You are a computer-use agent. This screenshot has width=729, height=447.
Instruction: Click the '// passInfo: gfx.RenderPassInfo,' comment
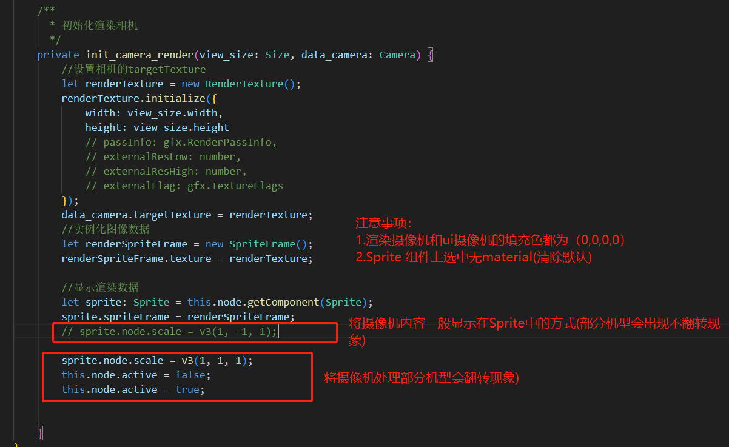pyautogui.click(x=181, y=142)
